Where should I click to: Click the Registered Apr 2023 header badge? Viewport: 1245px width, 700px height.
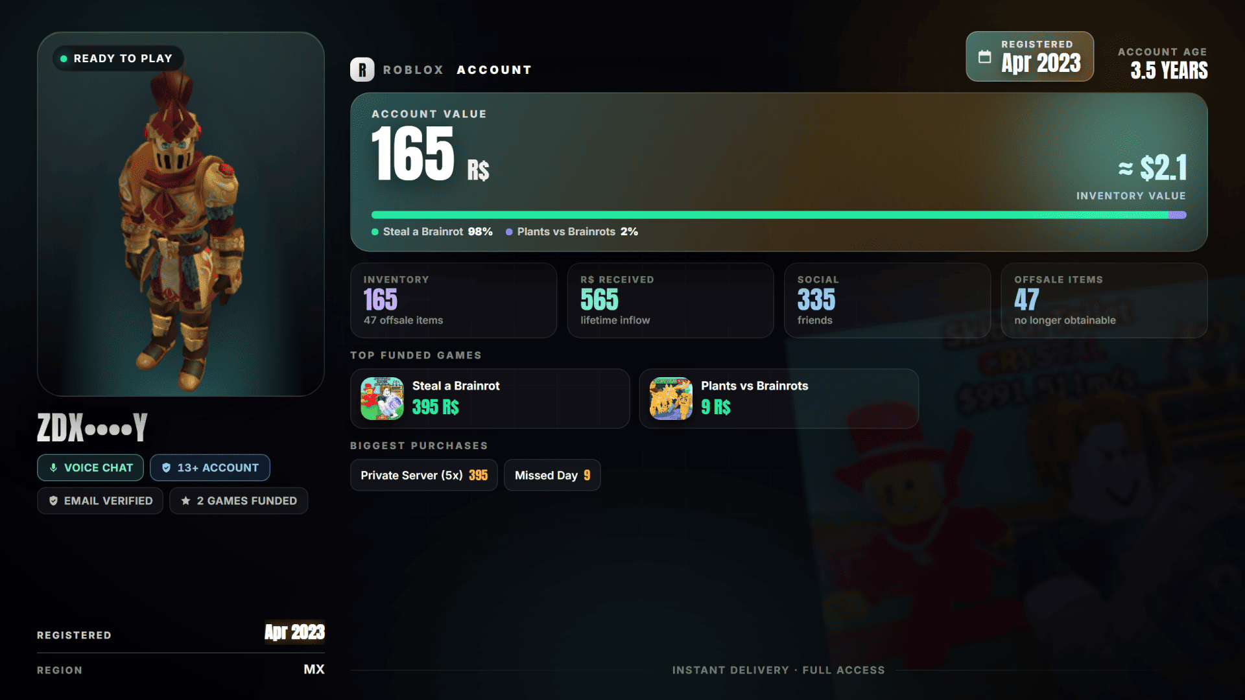1030,56
